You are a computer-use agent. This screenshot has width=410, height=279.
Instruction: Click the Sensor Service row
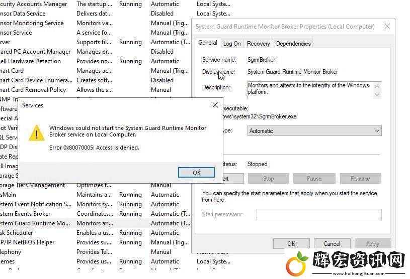[95, 33]
